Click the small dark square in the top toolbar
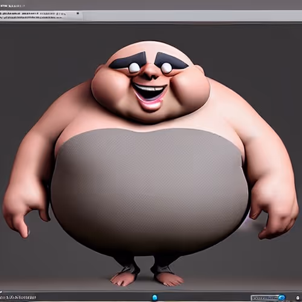Viewport: 302px width, 302px height. coord(78,13)
